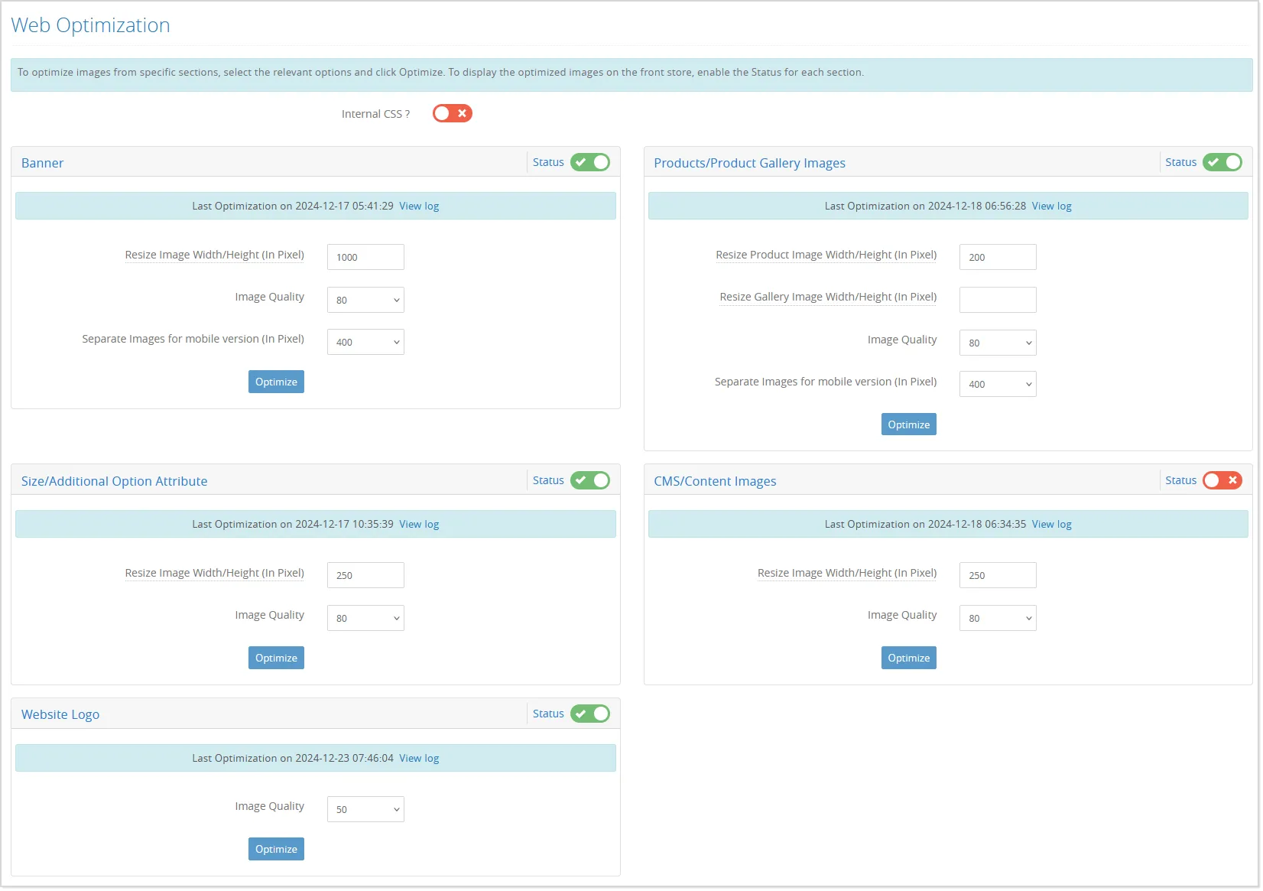Click the Banner section heading
1263x891 pixels.
click(x=42, y=163)
